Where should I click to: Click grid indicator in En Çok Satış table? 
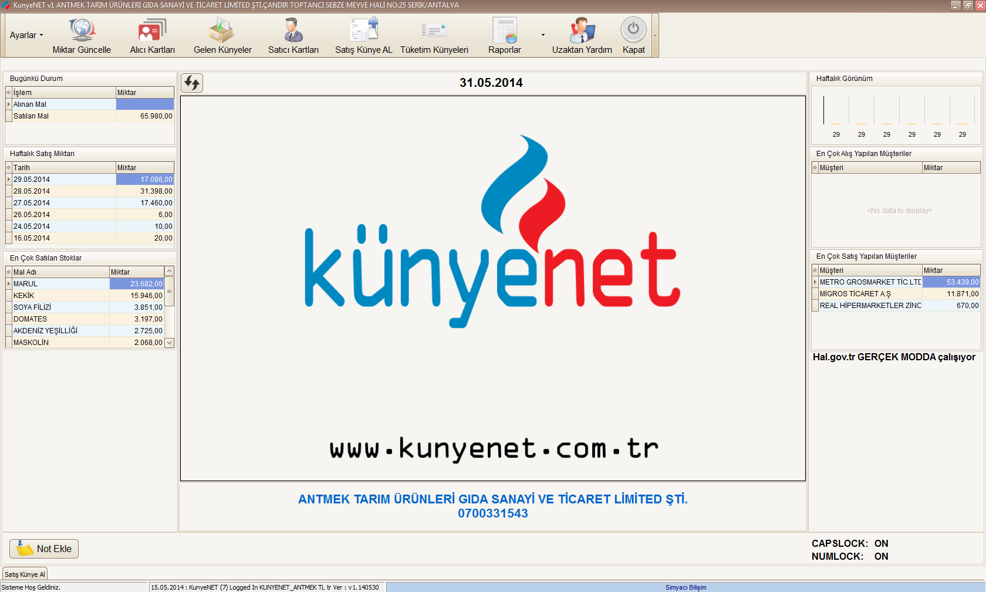815,270
